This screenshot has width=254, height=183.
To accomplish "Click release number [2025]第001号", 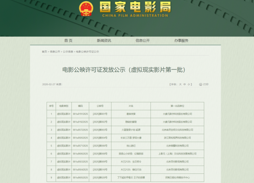I will click(100, 114).
